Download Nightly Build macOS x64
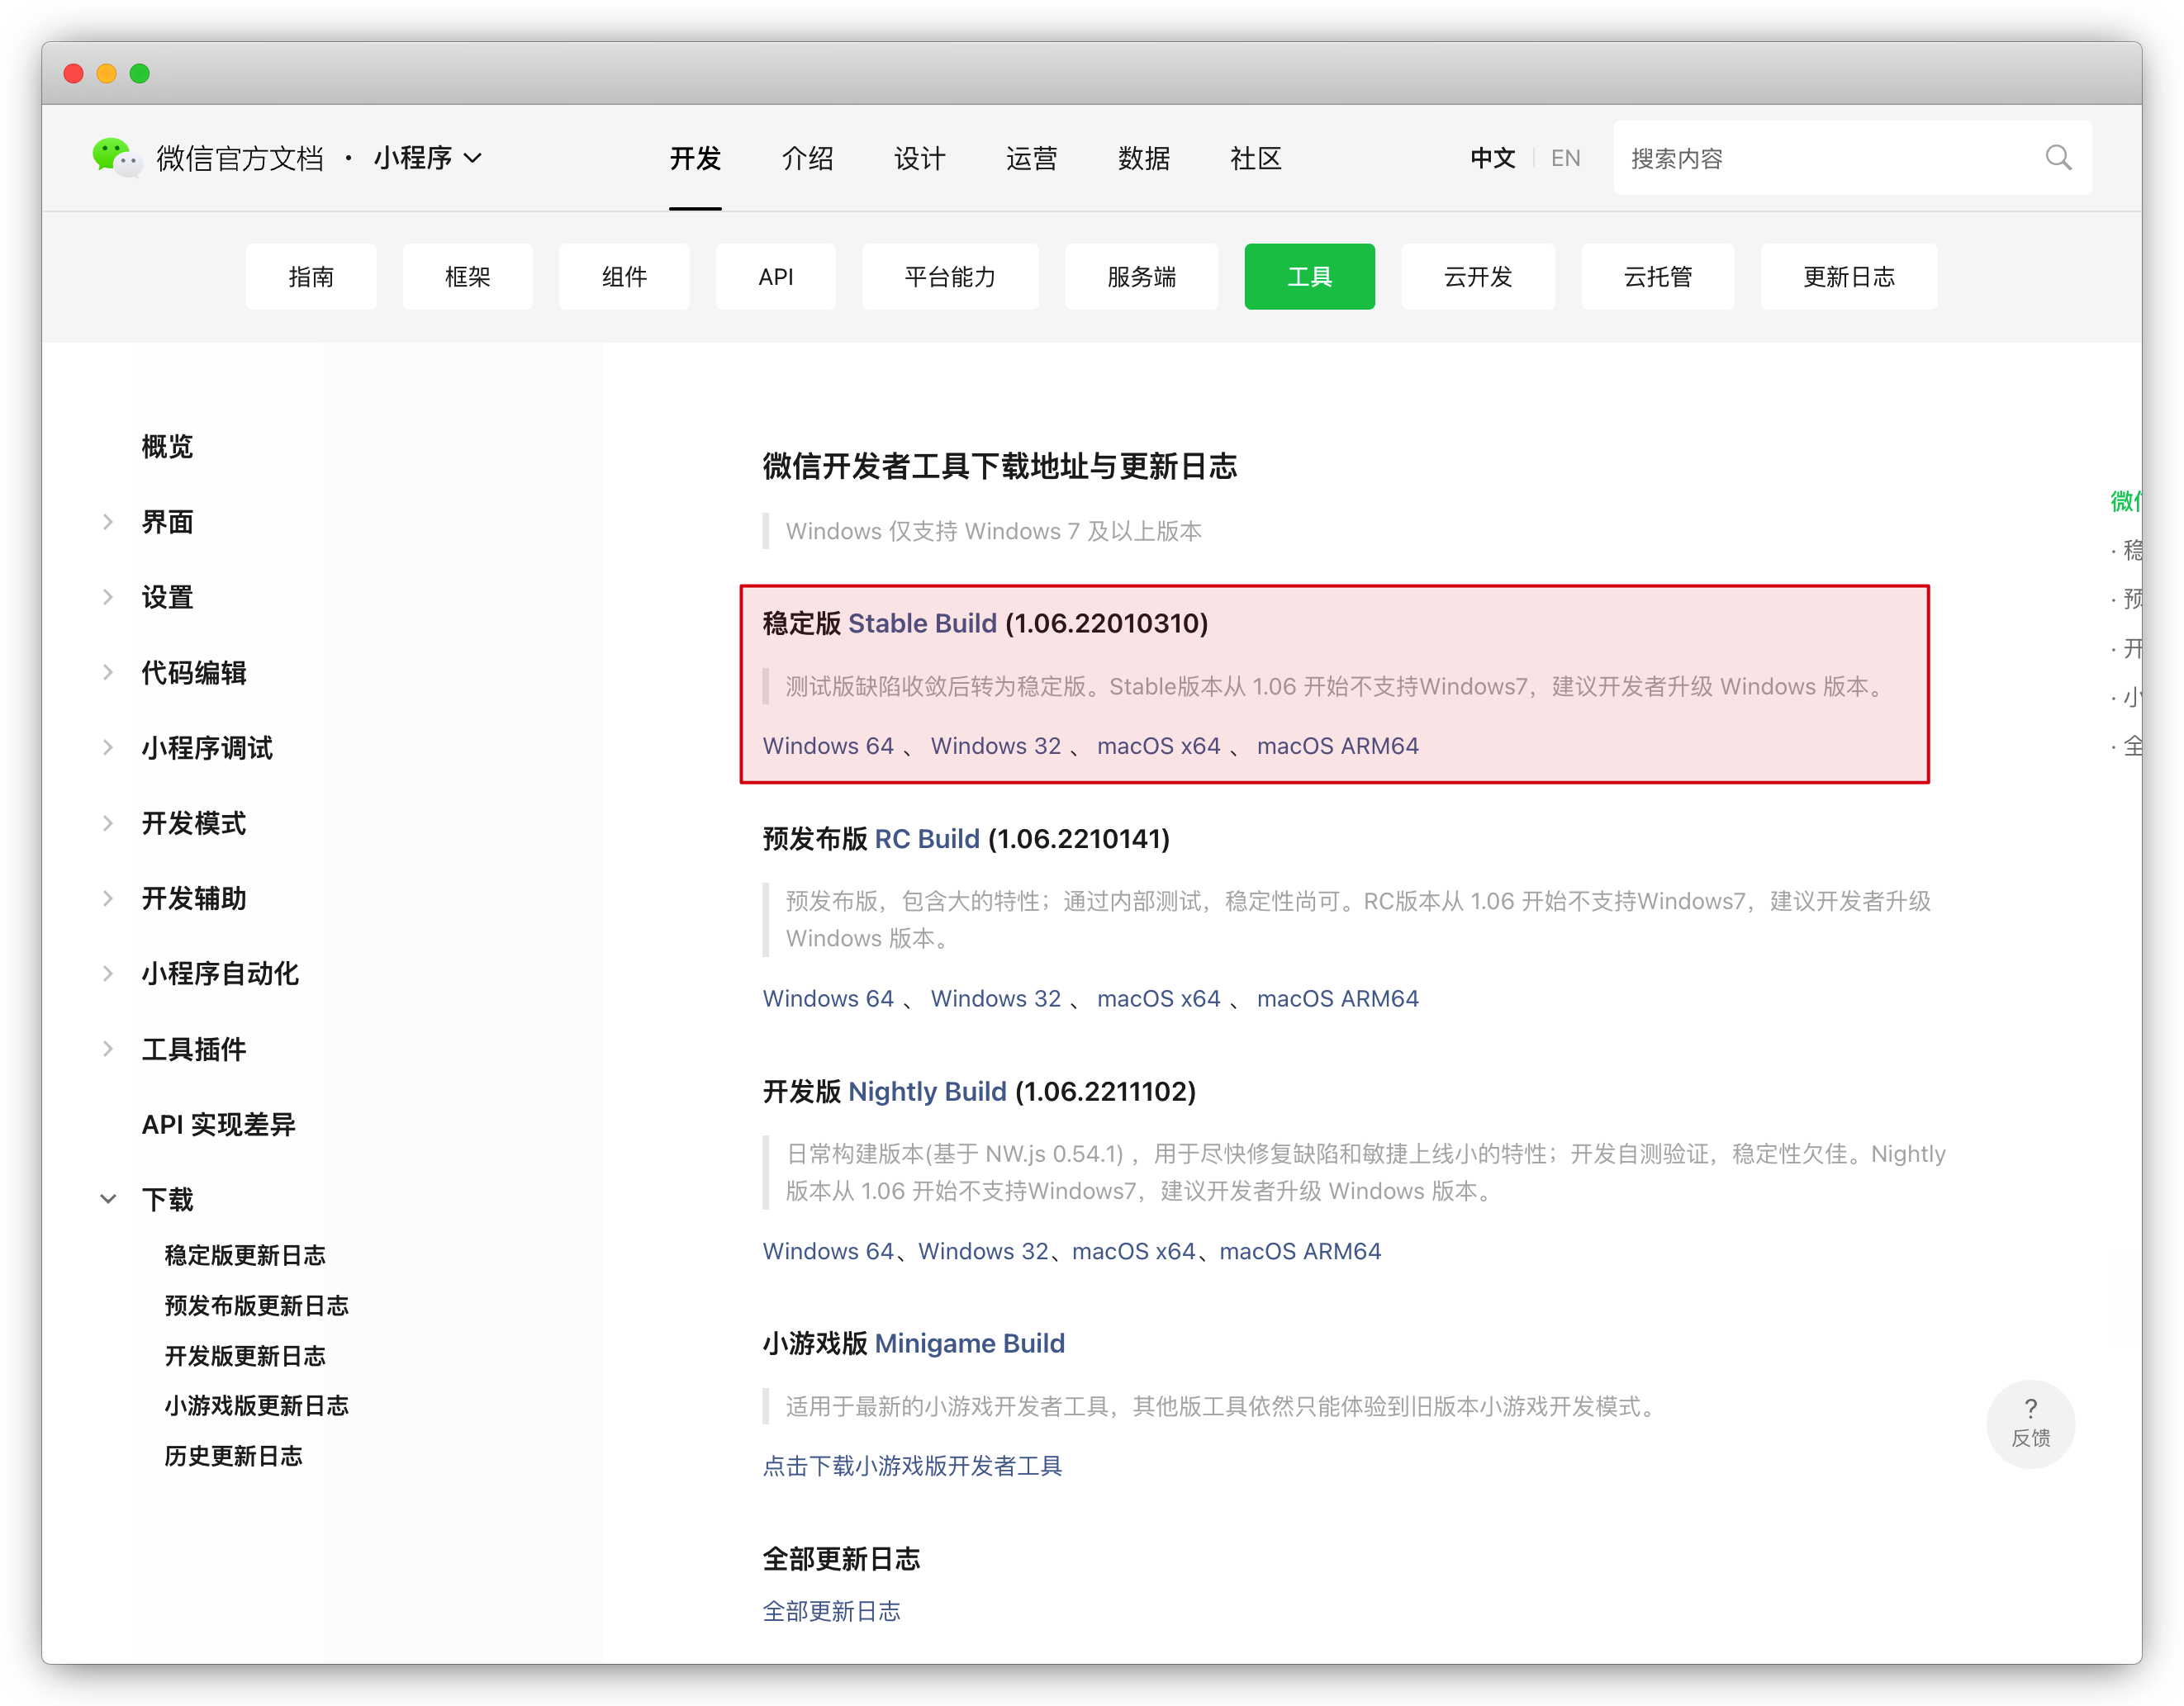The width and height of the screenshot is (2184, 1706). (x=1133, y=1251)
